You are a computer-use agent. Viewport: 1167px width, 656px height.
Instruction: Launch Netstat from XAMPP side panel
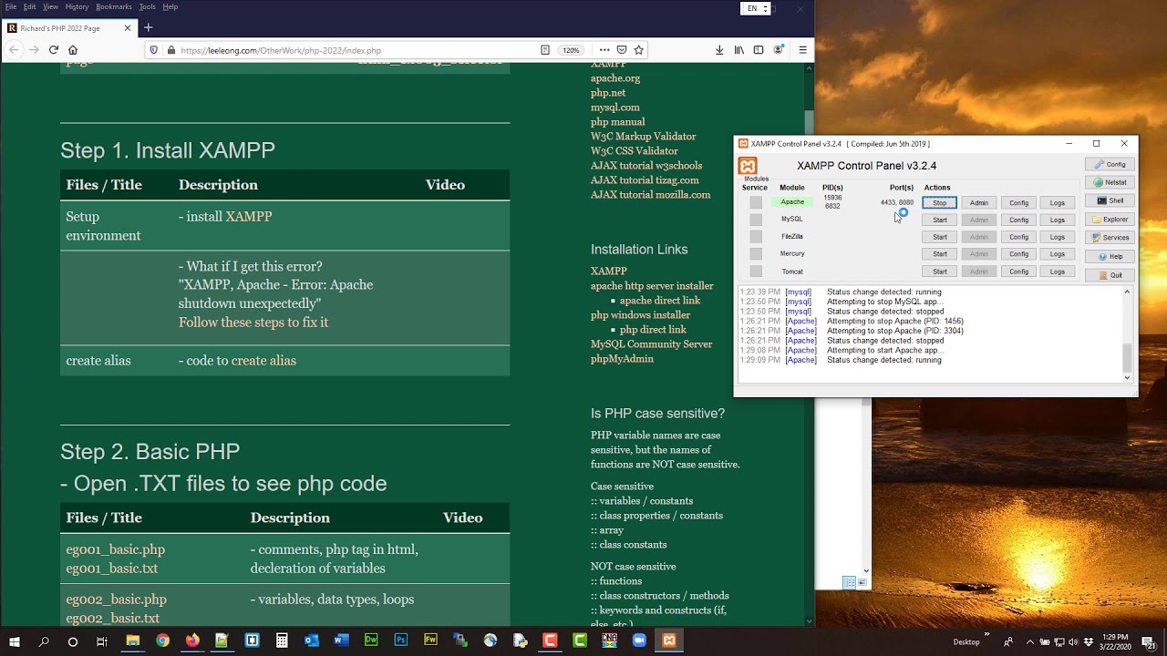click(x=1110, y=182)
